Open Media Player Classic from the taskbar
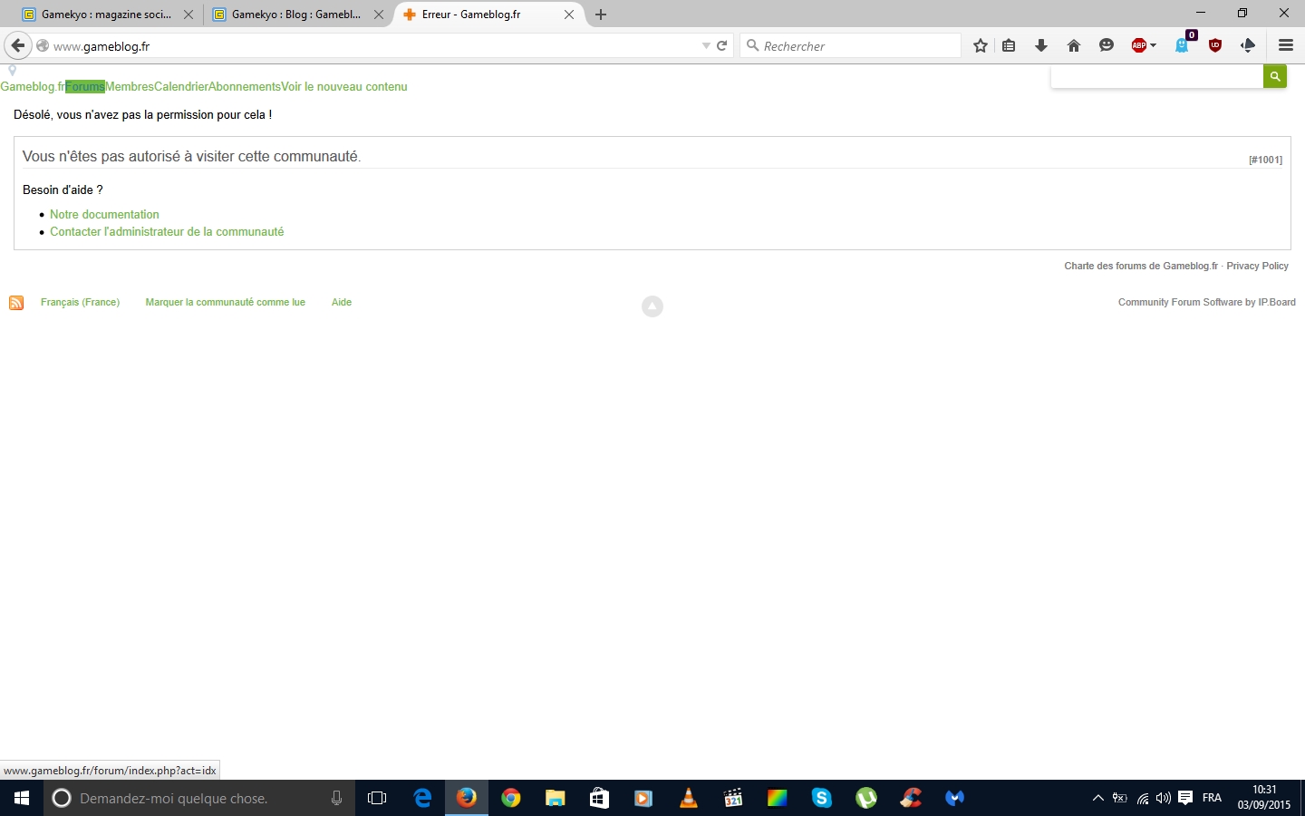 coord(733,798)
